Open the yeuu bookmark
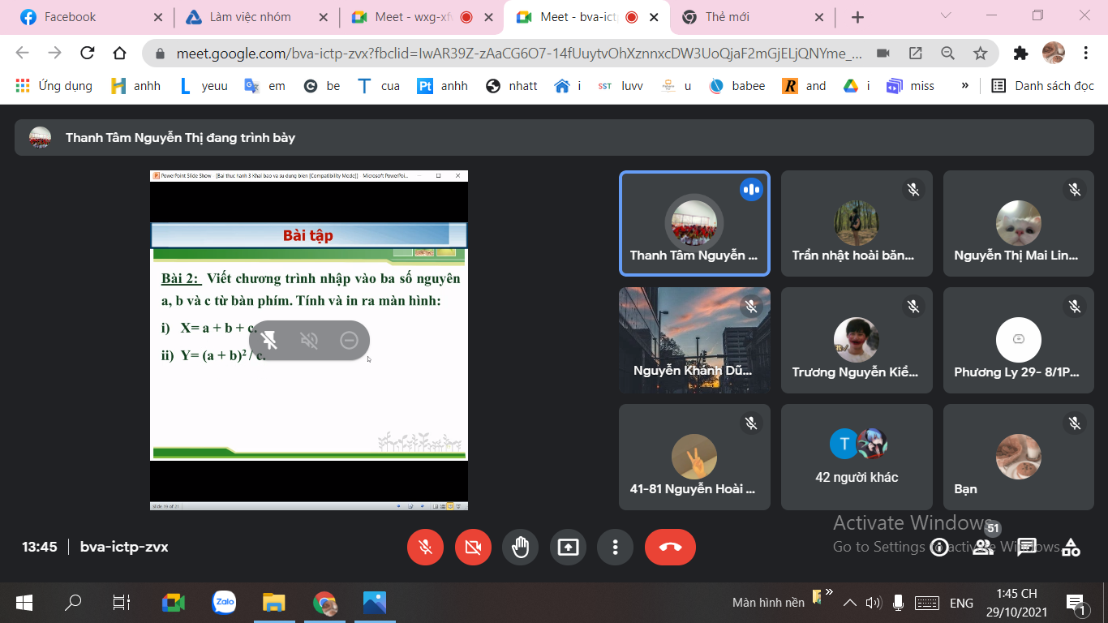 [203, 85]
